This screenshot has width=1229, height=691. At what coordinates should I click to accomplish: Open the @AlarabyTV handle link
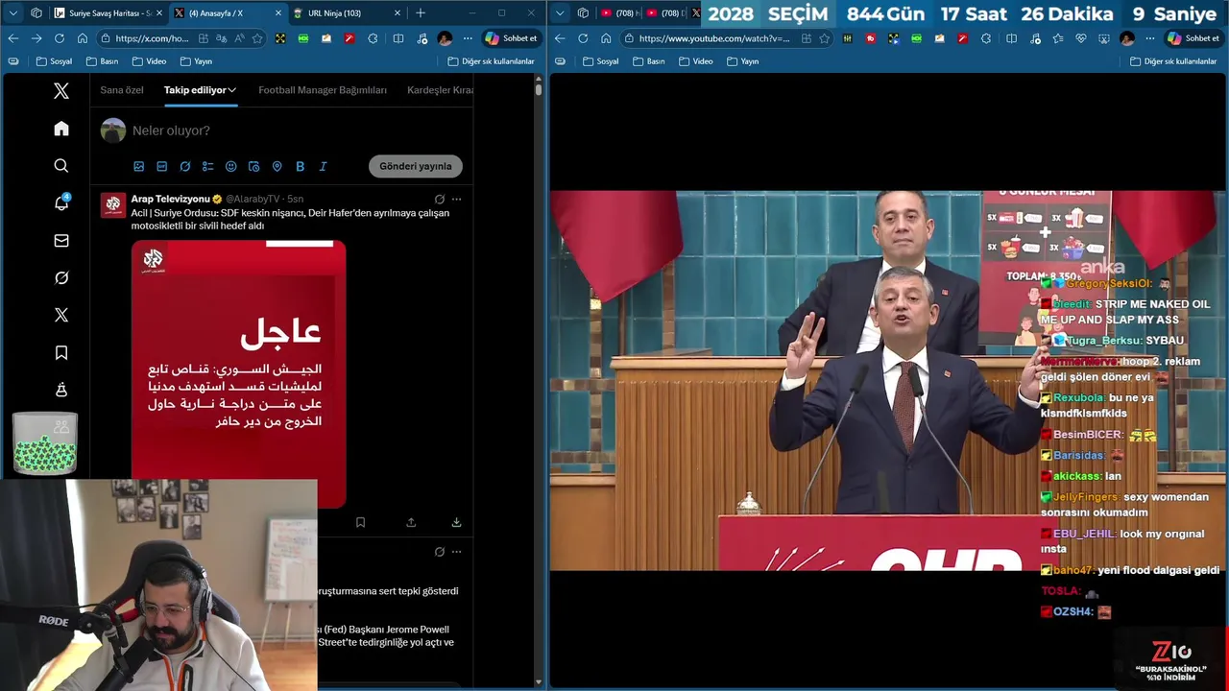252,199
